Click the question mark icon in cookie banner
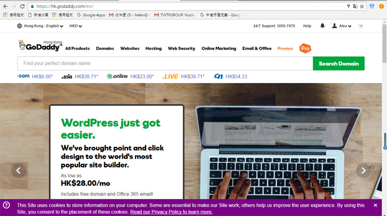 click(6, 205)
